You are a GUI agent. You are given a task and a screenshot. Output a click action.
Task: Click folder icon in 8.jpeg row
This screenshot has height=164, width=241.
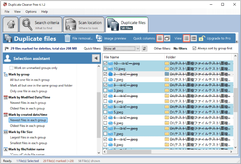tap(167, 145)
